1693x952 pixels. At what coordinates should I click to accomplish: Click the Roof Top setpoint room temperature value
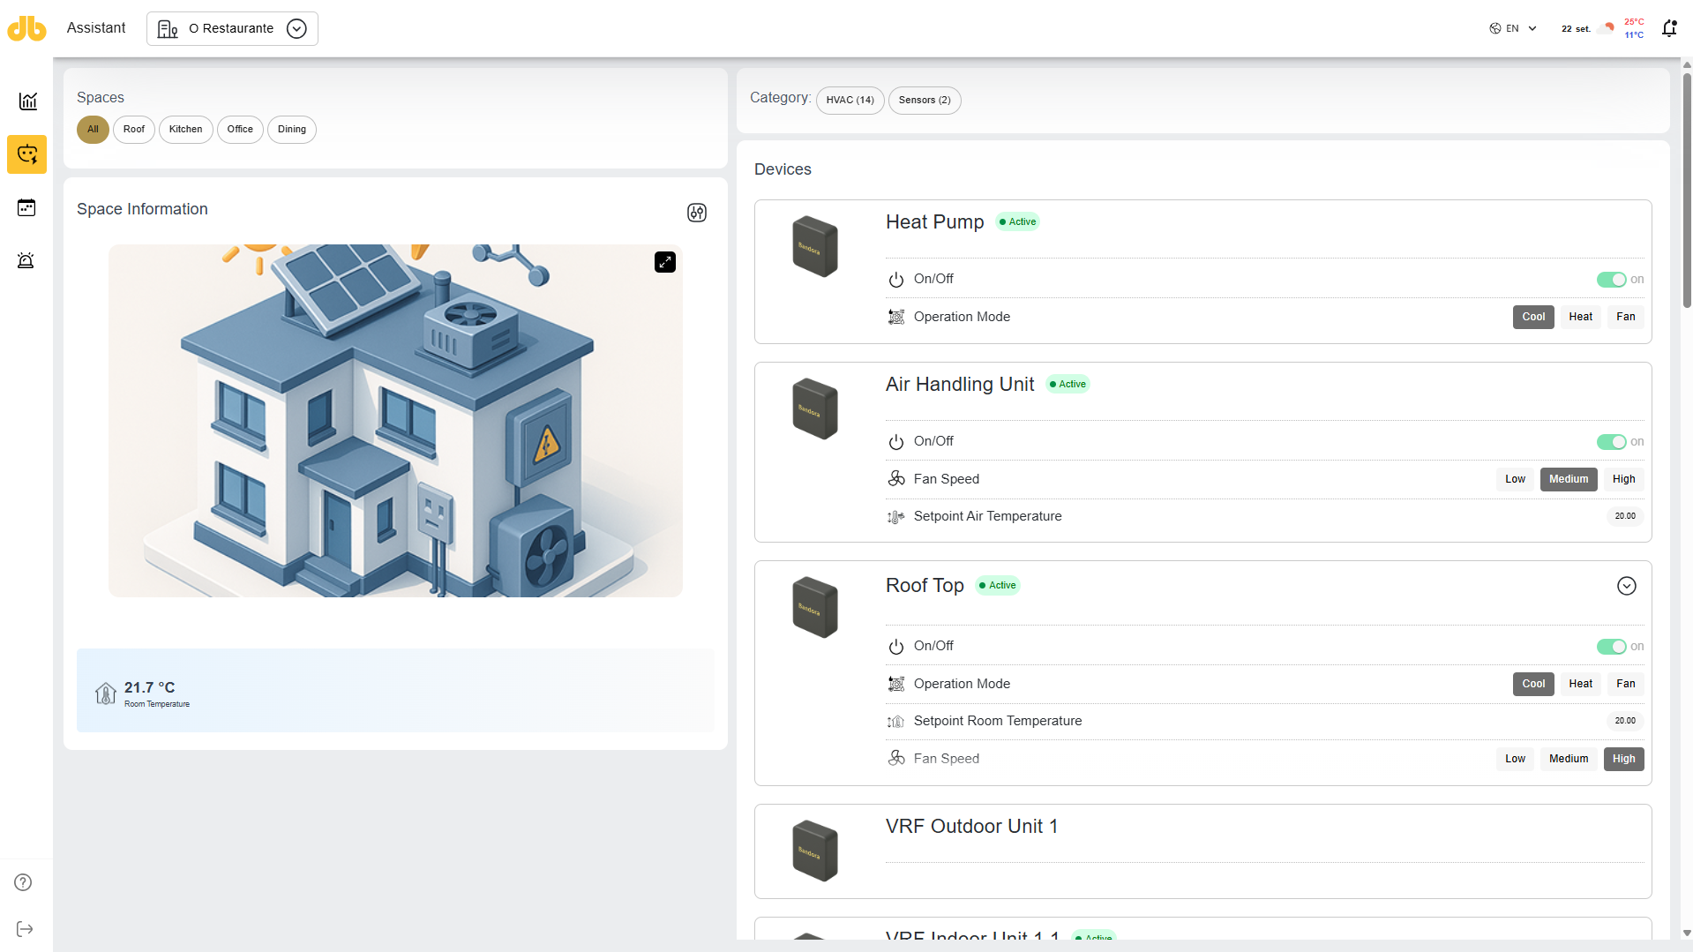pyautogui.click(x=1624, y=721)
